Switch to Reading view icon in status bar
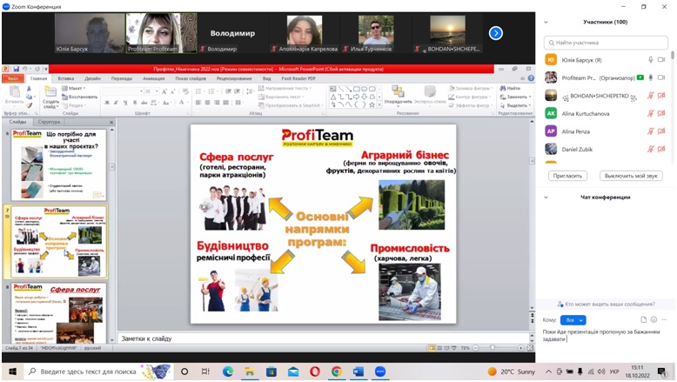677x382 pixels. 447,348
